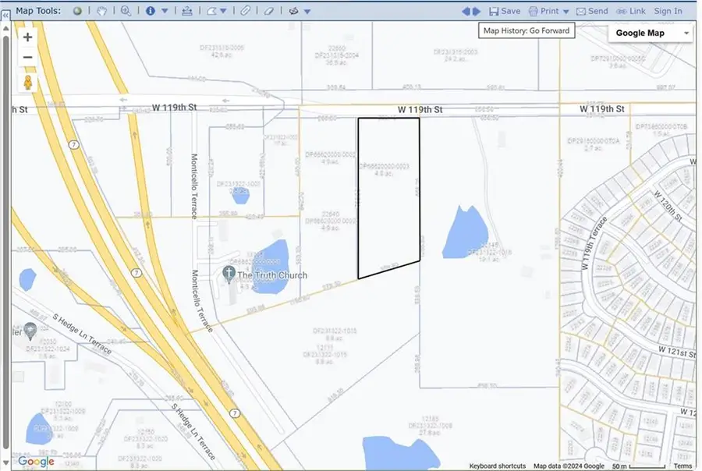Viewport: 702px width, 471px height.
Task: Go forward in map history
Action: tap(477, 11)
